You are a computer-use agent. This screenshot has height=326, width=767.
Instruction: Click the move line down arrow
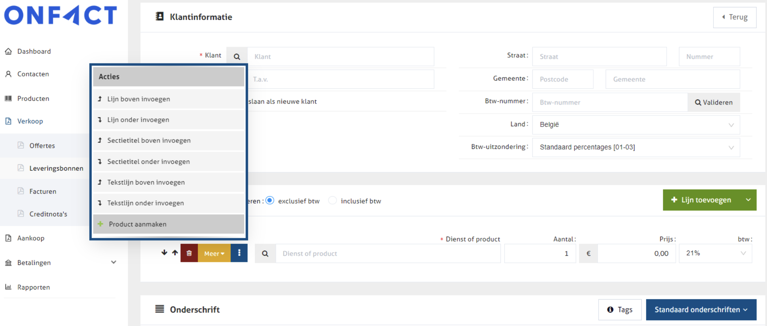pyautogui.click(x=164, y=253)
